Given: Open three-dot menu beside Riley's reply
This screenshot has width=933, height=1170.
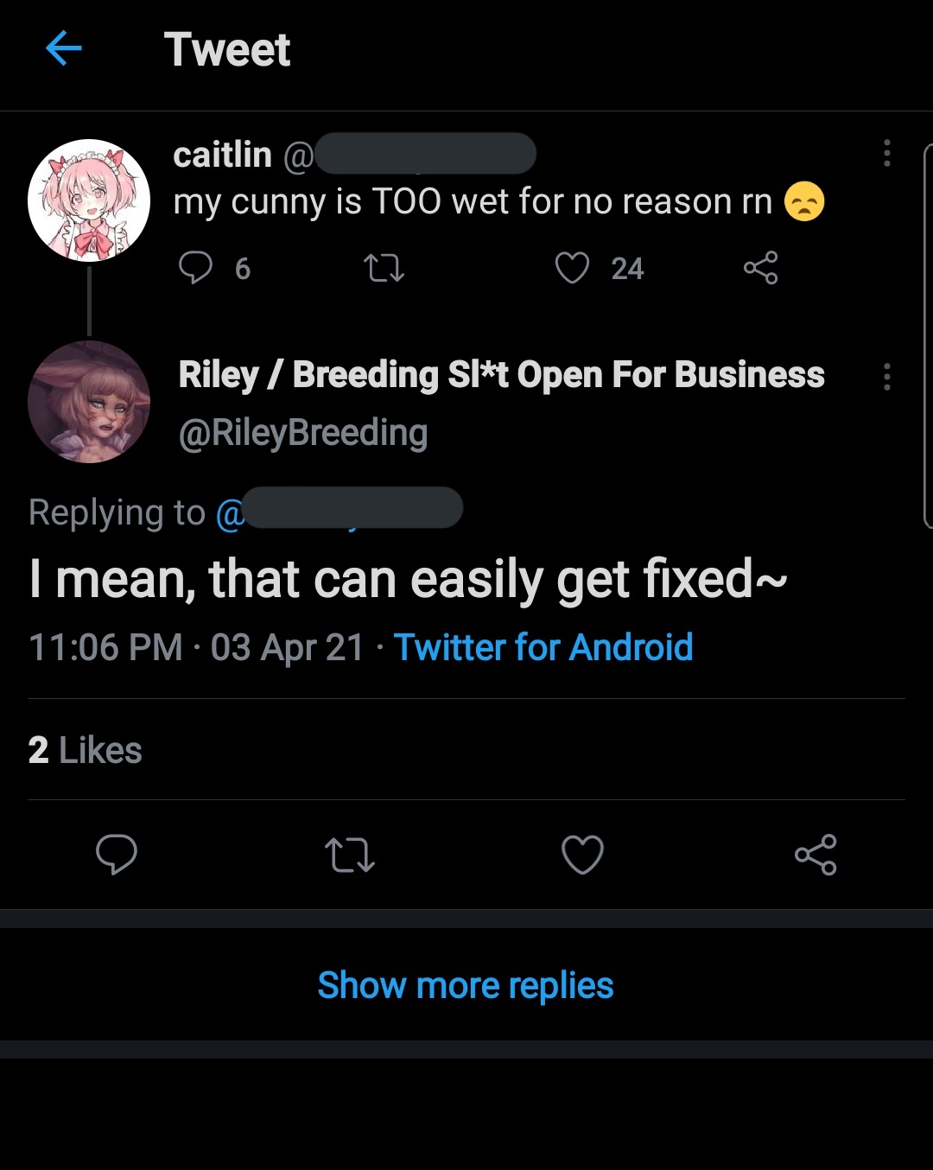Looking at the screenshot, I should point(886,377).
